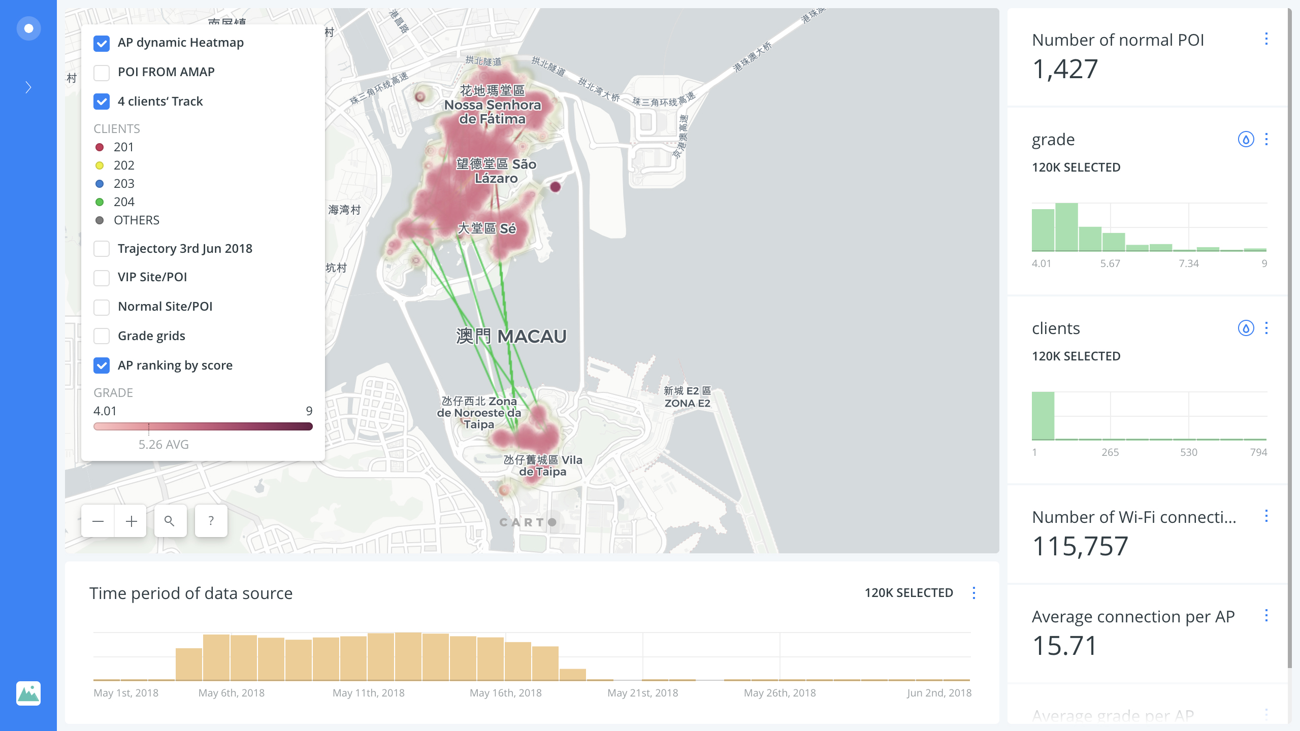Uncheck AP dynamic Heatmap layer
Viewport: 1300px width, 731px height.
click(x=102, y=43)
